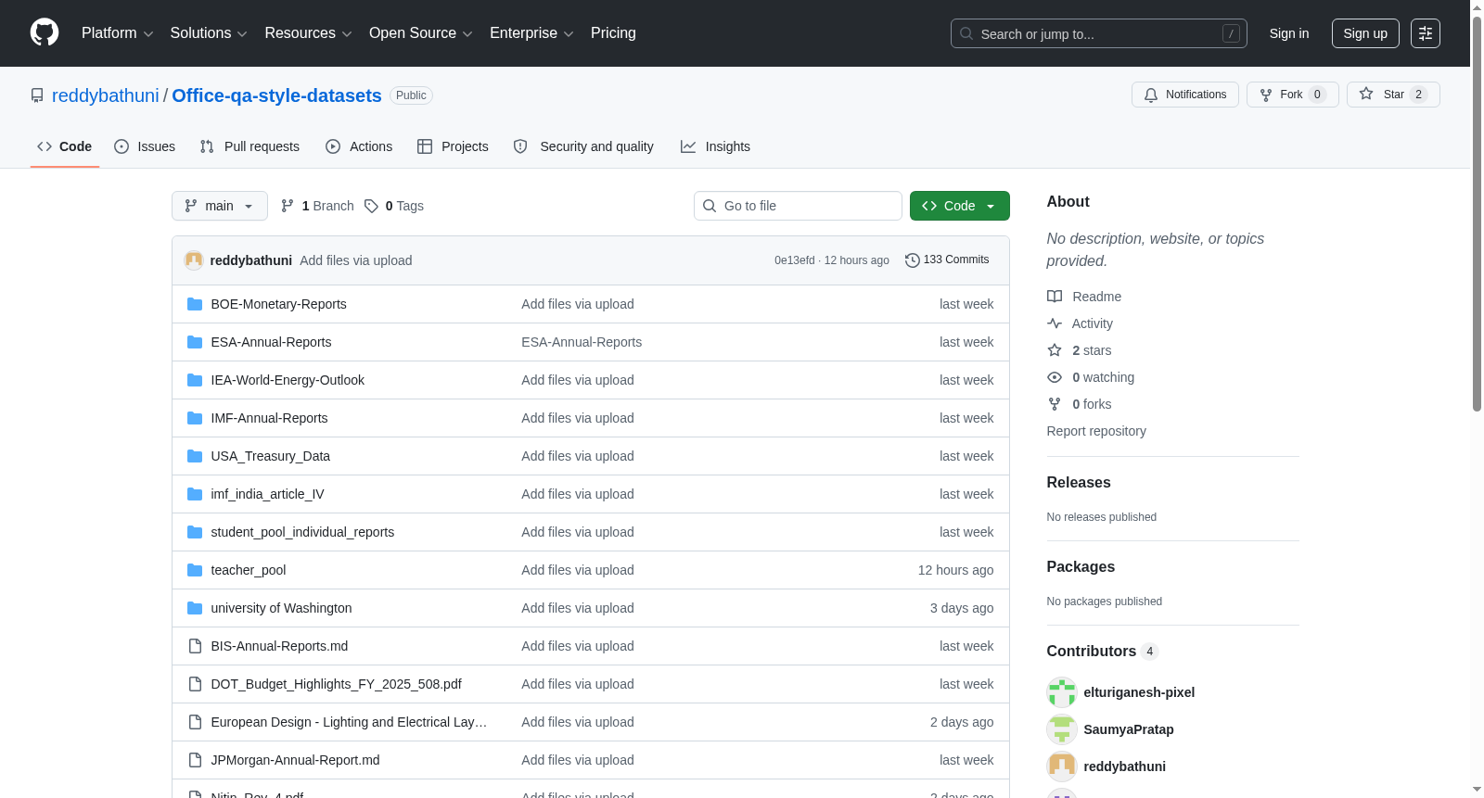Open the latest commit hash 0e13efd
Image resolution: width=1484 pixels, height=798 pixels.
tap(795, 260)
